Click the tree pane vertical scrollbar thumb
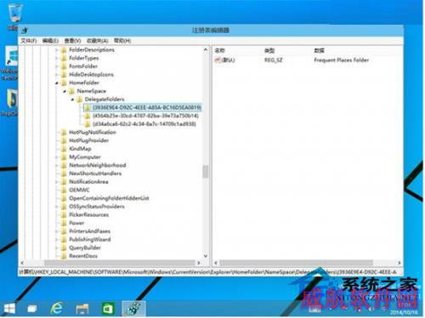 point(206,172)
